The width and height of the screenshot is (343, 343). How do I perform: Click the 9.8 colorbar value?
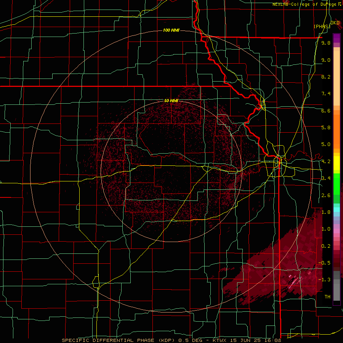point(326,43)
